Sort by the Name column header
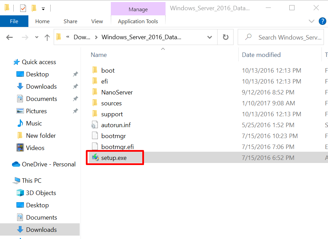This screenshot has width=328, height=239. (99, 55)
